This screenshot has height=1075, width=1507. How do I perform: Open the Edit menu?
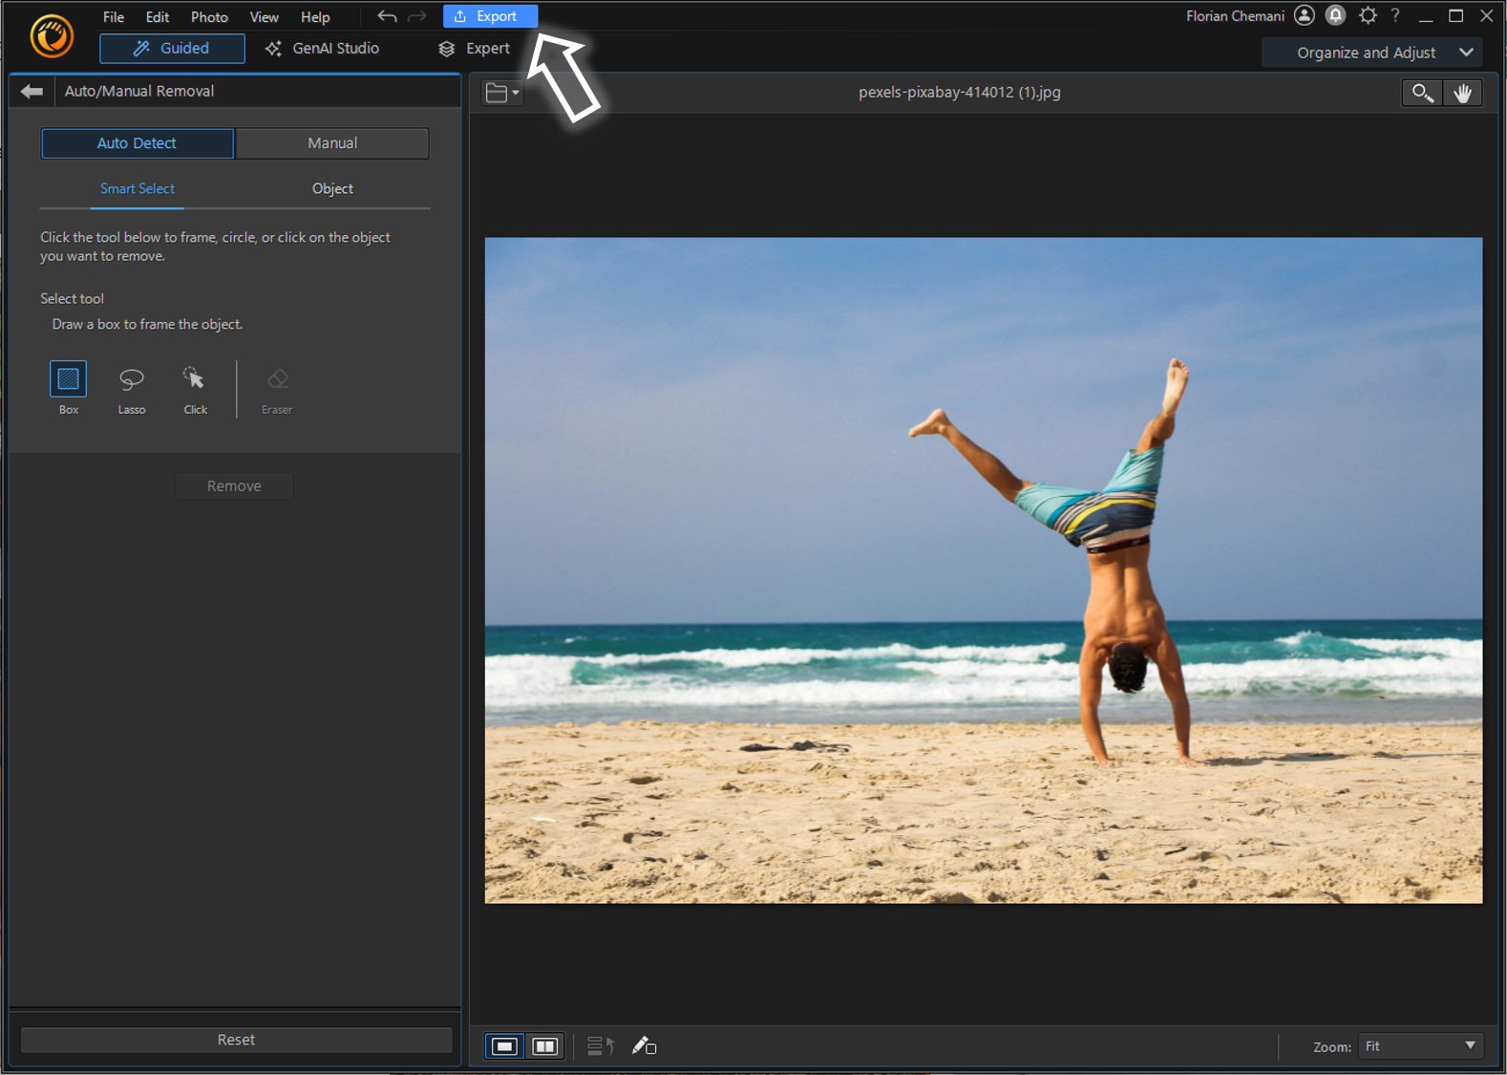158,17
